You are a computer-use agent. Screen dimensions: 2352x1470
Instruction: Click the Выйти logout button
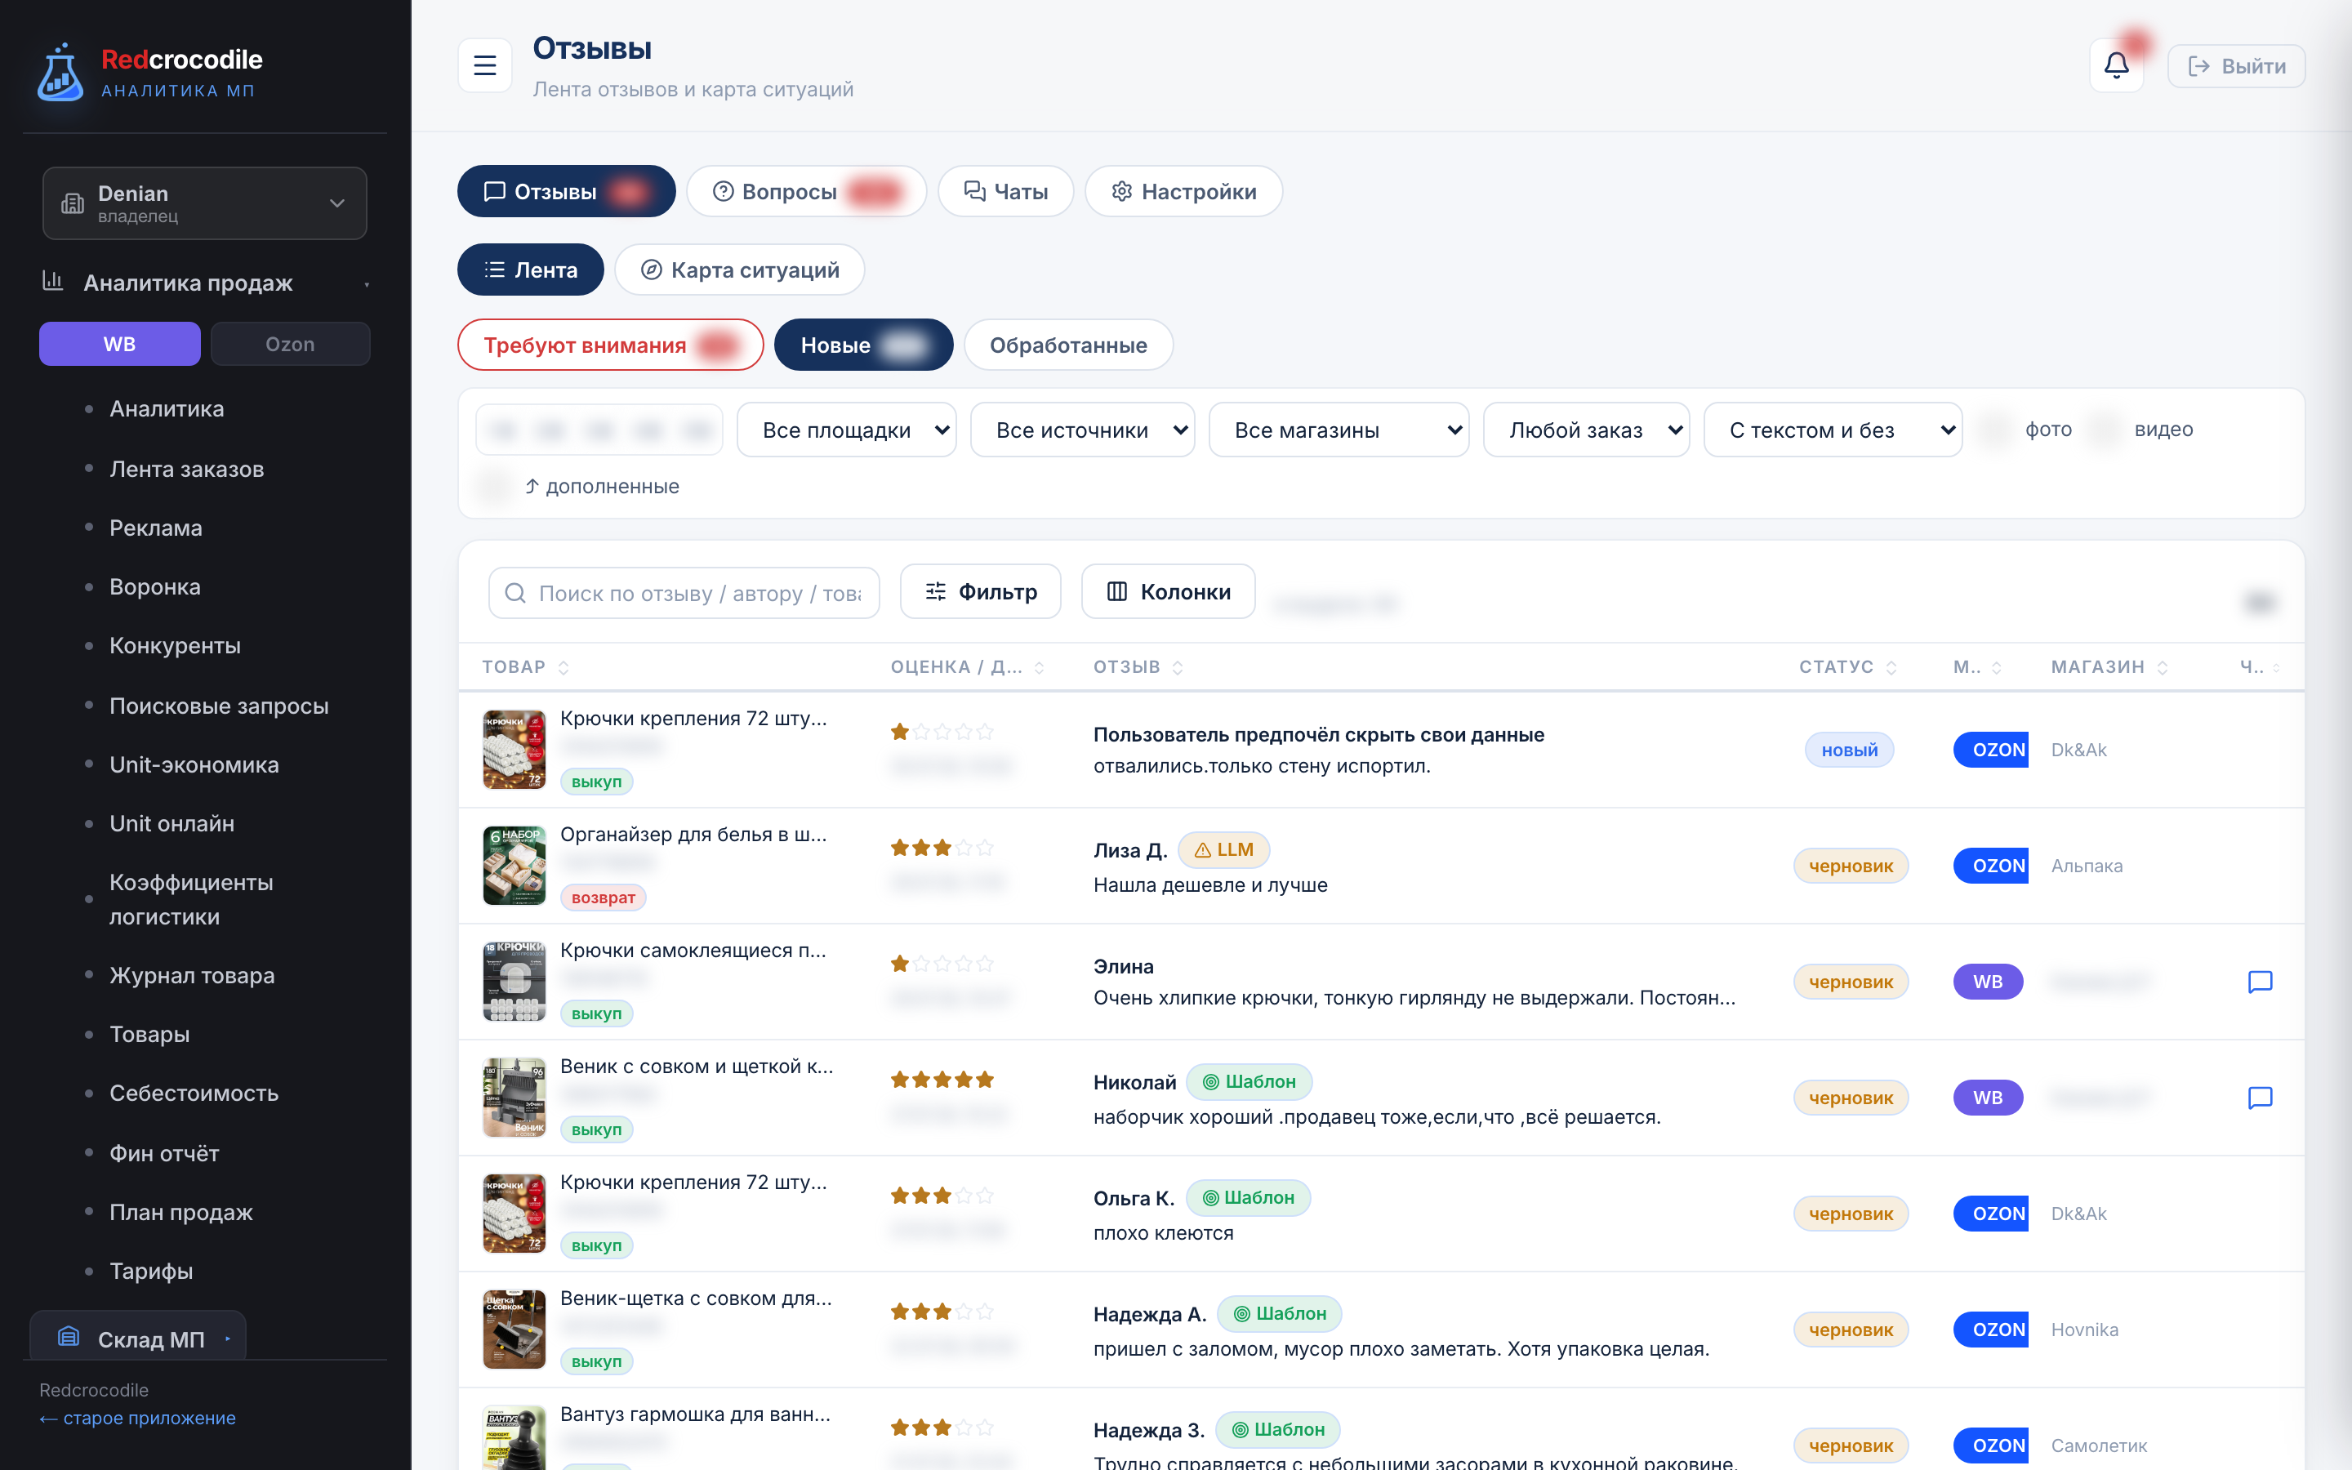tap(2235, 66)
